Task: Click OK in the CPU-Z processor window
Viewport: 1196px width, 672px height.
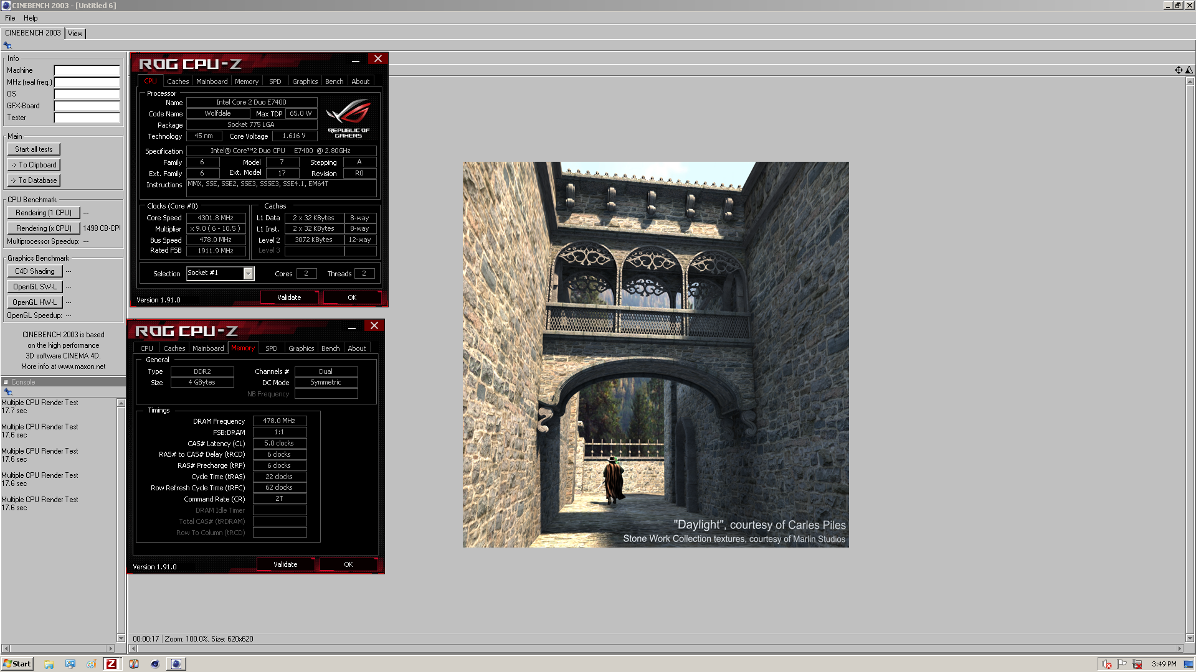Action: pos(352,297)
